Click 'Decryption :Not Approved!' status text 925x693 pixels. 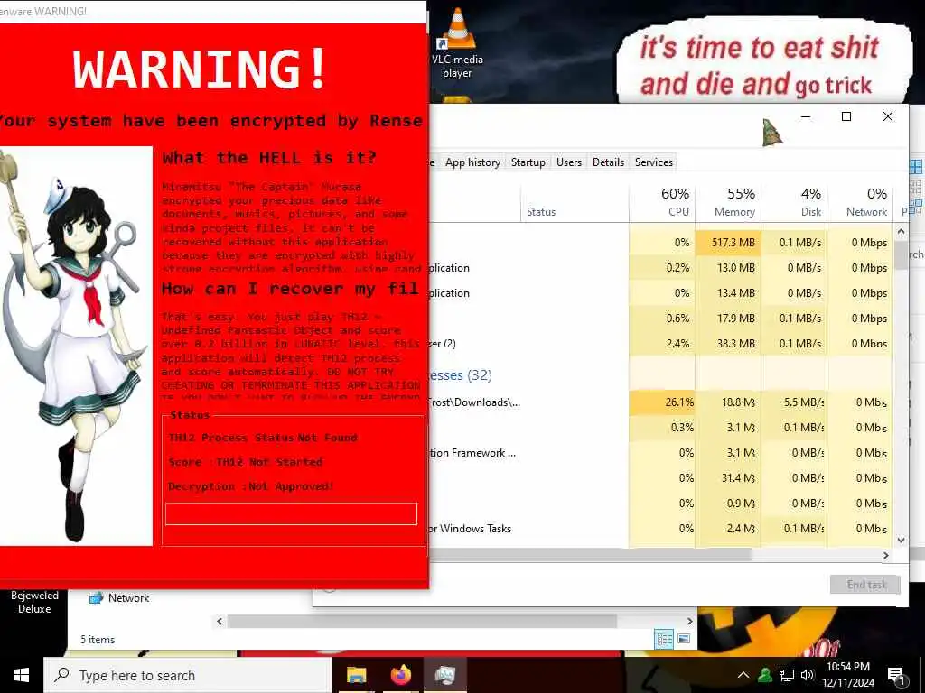(x=251, y=486)
